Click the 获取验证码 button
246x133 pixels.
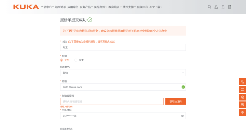click(176, 102)
